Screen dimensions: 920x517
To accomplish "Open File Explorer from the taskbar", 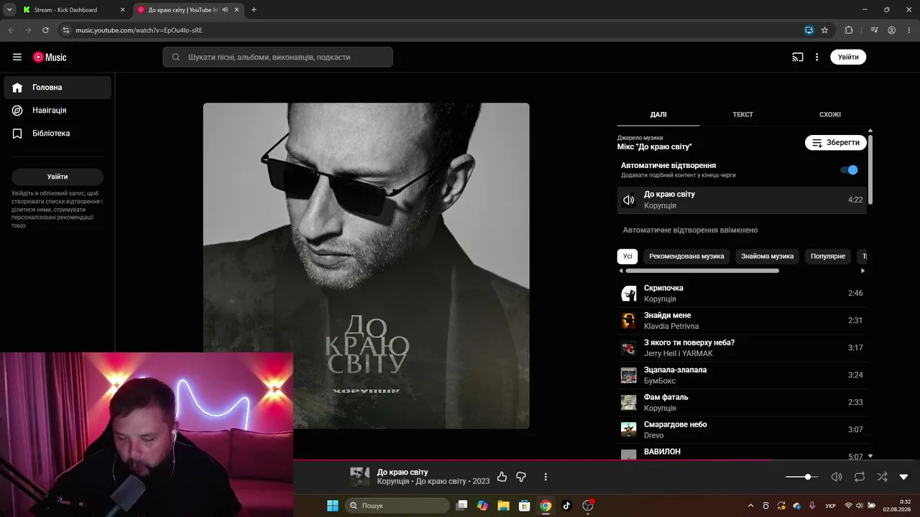I will (503, 506).
